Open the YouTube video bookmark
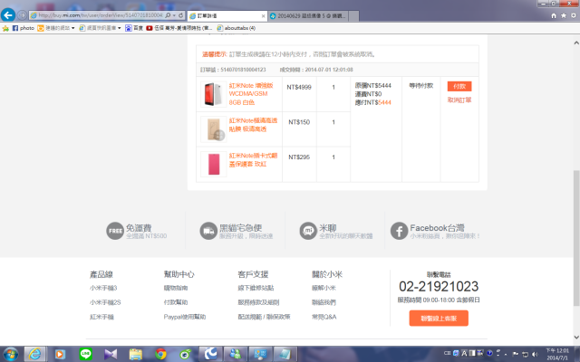 click(179, 28)
